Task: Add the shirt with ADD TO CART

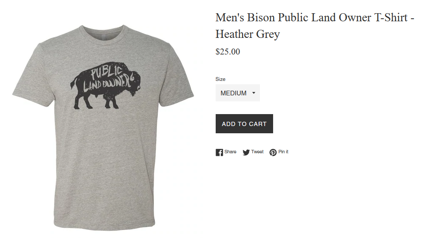Action: pos(244,123)
